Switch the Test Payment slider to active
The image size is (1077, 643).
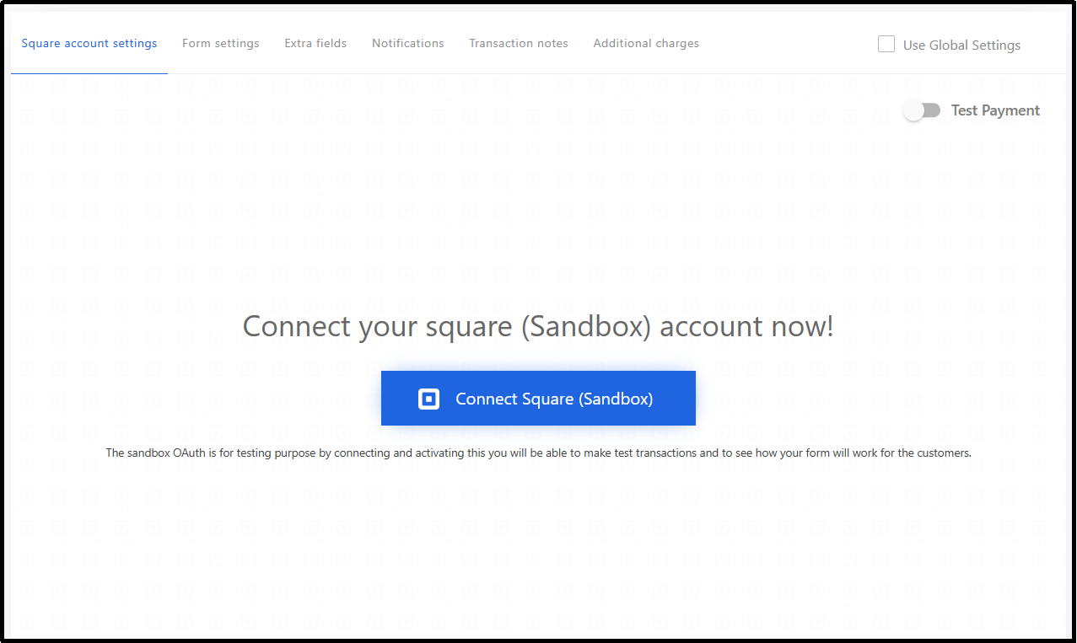pos(923,110)
